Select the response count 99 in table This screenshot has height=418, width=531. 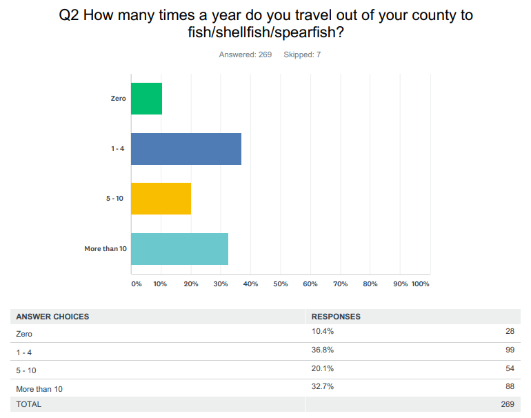tap(510, 350)
